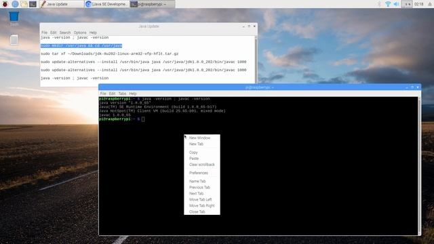
Task: Minimize the terminal window
Action: (x=407, y=87)
